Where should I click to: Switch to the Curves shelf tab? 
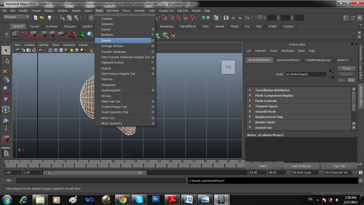34,26
